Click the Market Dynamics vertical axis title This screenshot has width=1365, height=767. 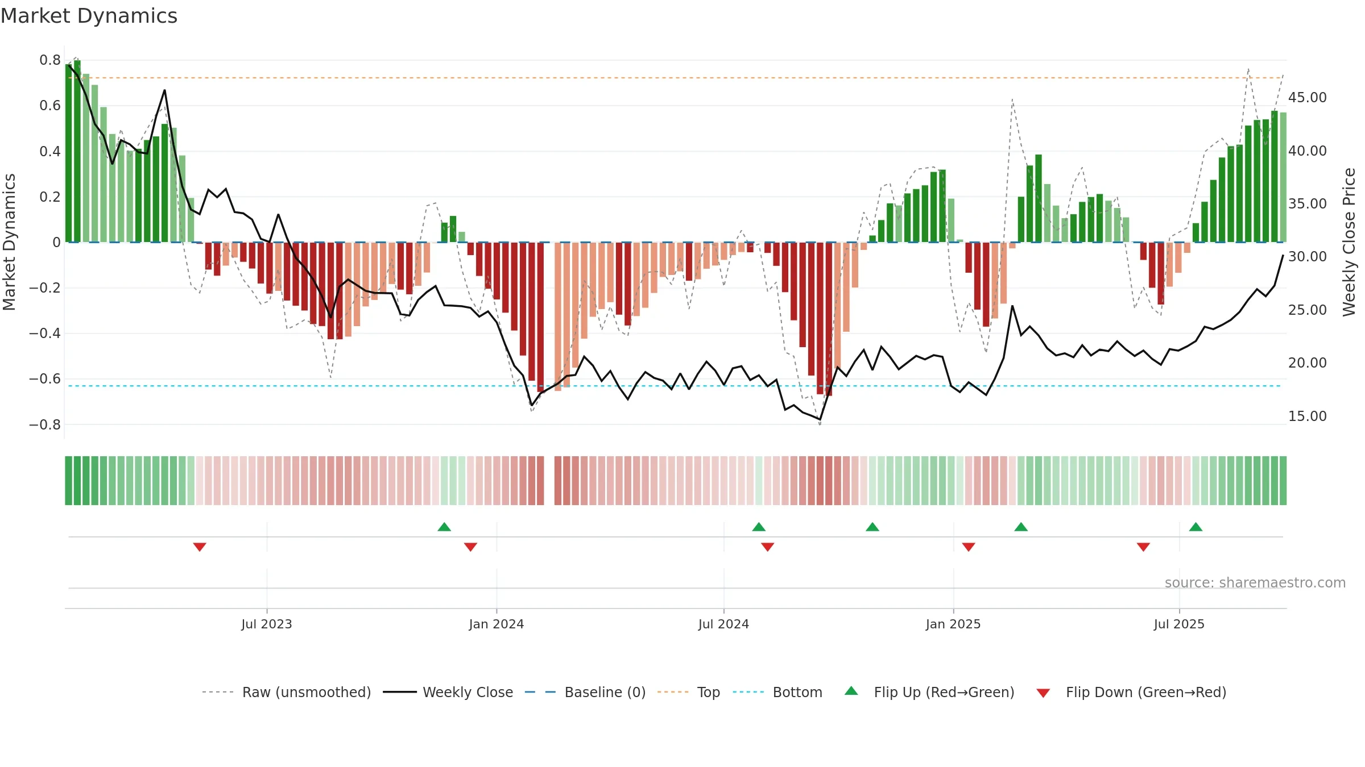pyautogui.click(x=9, y=242)
